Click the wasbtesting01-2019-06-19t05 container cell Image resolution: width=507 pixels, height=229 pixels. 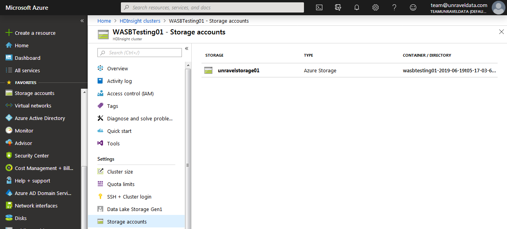(x=449, y=71)
